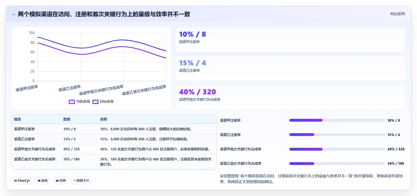This screenshot has width=417, height=196.
Task: Click the 渠道甲注册率 table row label
Action: tap(24, 129)
